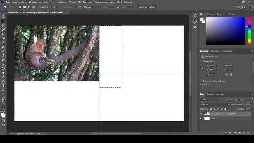Select the Magic Wand tool
Image resolution: width=254 pixels, height=143 pixels.
[x=3, y=30]
